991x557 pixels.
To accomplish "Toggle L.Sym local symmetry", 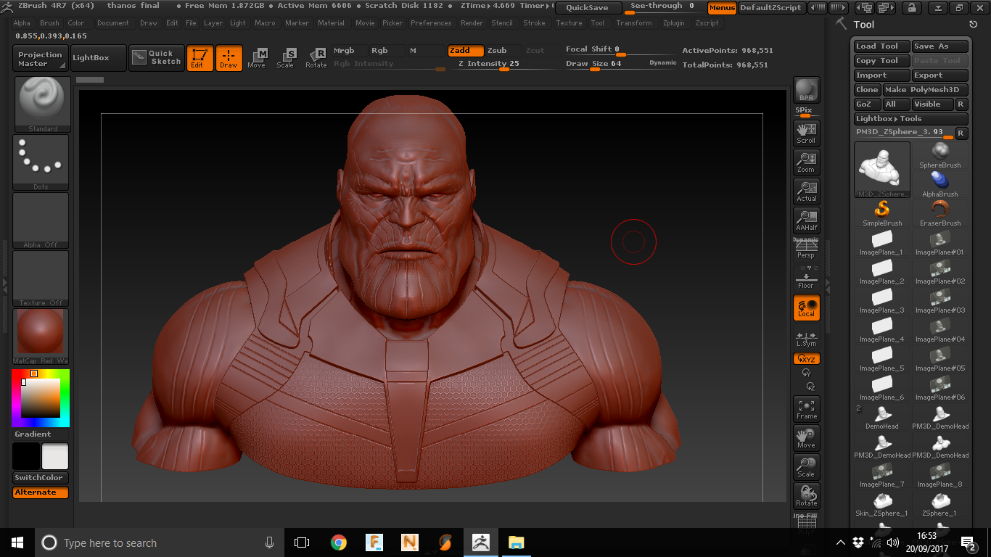I will pos(806,339).
